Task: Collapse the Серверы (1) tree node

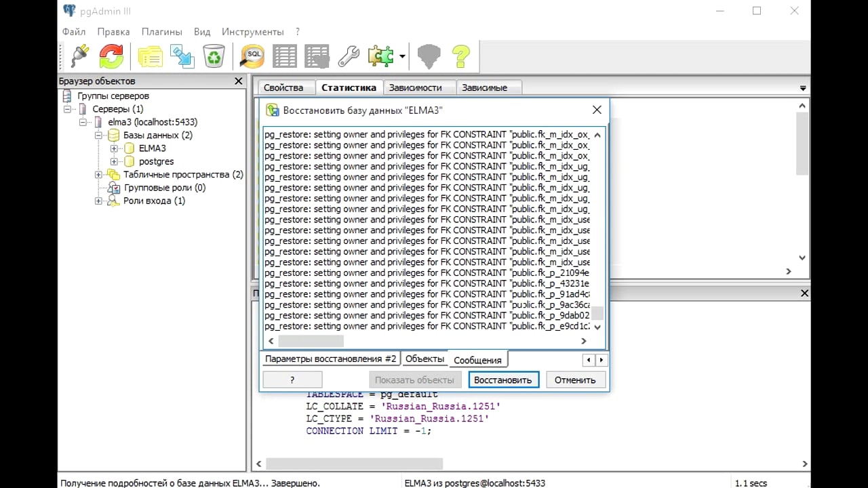Action: pos(67,109)
